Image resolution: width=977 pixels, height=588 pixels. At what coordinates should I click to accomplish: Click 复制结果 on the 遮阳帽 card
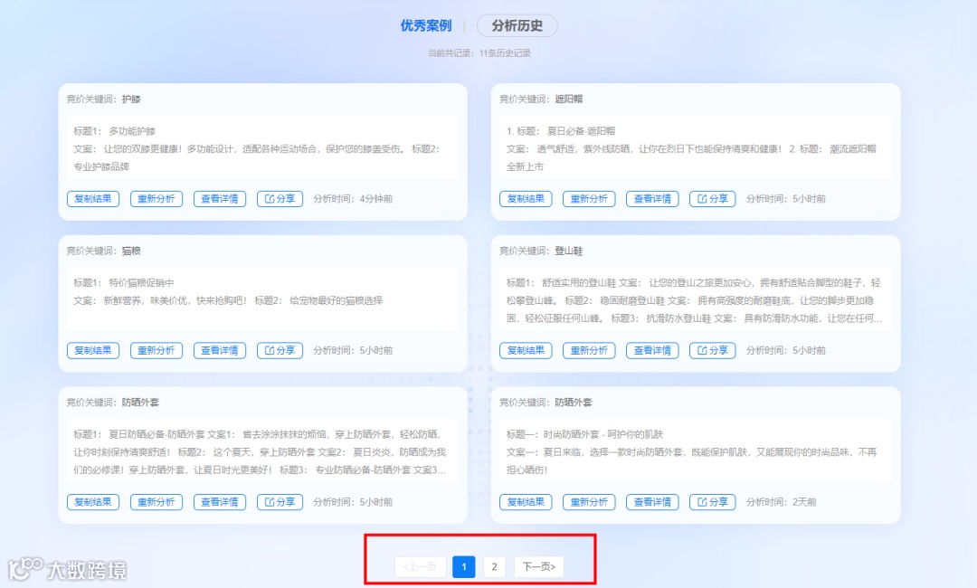click(525, 198)
